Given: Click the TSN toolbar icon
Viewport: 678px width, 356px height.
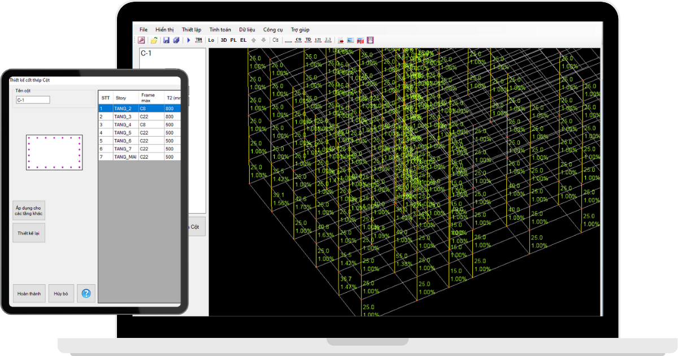Looking at the screenshot, I should coord(198,40).
